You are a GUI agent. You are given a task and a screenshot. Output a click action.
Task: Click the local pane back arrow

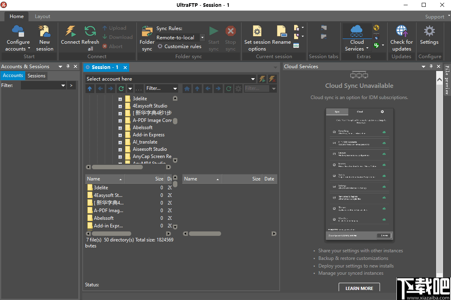click(x=100, y=89)
